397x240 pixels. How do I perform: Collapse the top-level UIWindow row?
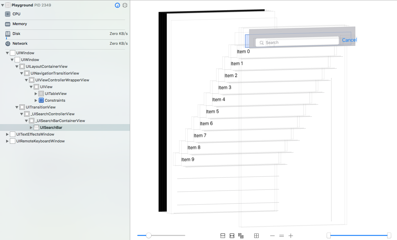pyautogui.click(x=7, y=53)
